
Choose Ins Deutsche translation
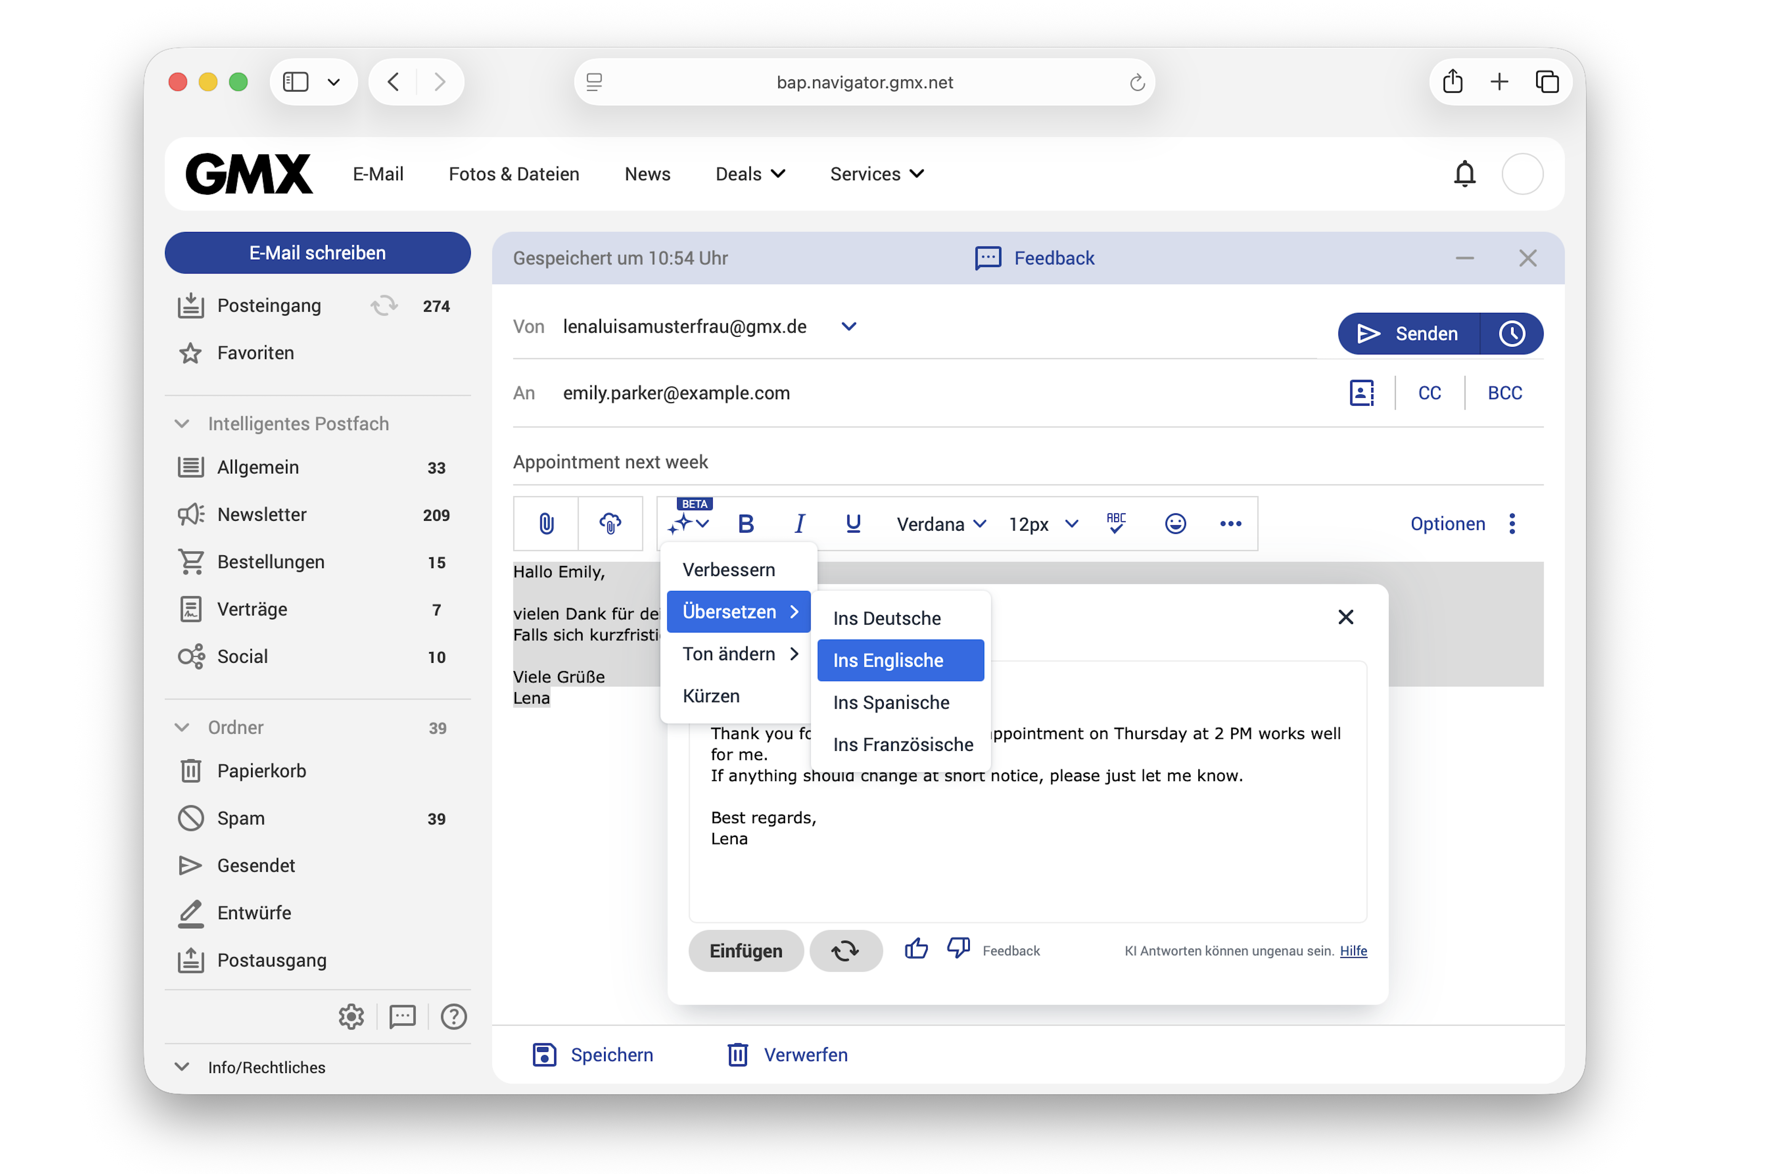tap(900, 619)
